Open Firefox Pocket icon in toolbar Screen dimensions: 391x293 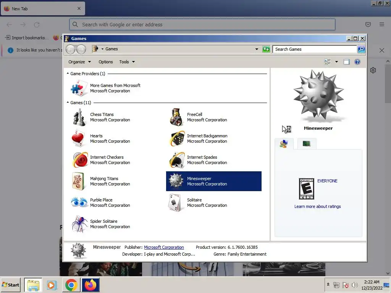point(368,24)
